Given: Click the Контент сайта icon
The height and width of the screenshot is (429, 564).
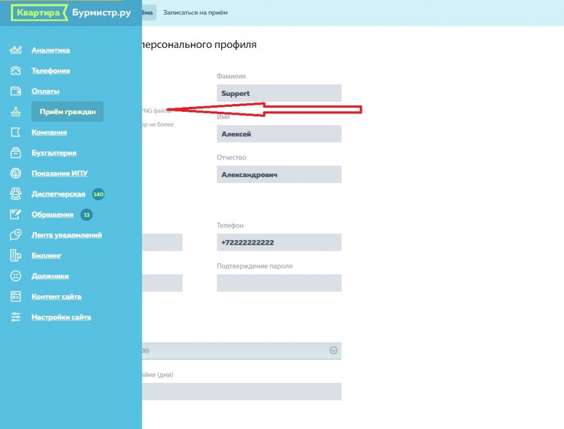Looking at the screenshot, I should (15, 296).
